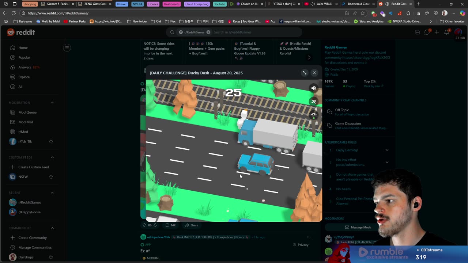
Task: Open the 14K comments button
Action: click(x=170, y=225)
